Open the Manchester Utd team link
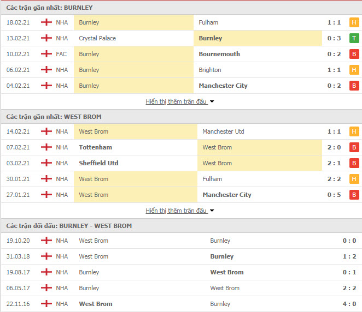 (x=223, y=131)
